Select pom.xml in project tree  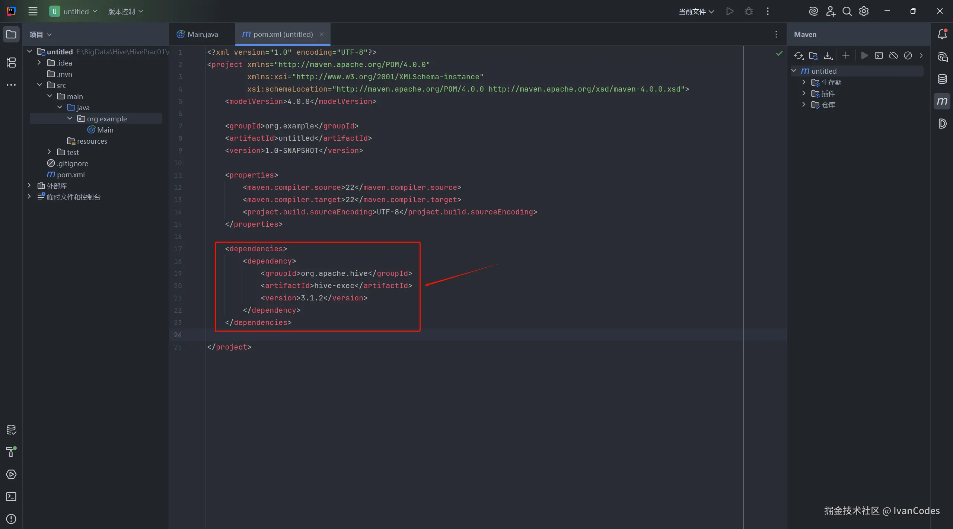[x=70, y=175]
